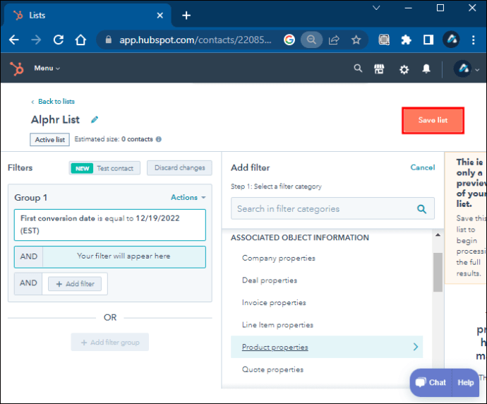Open the browser profile avatar
This screenshot has width=487, height=404.
coord(451,40)
